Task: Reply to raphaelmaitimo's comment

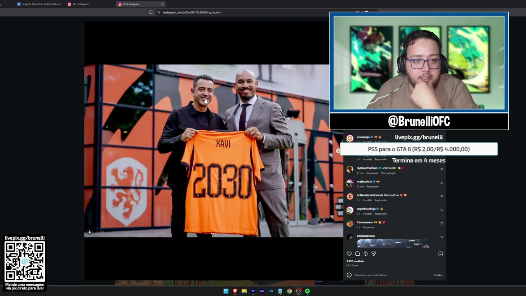Action: 373,173
